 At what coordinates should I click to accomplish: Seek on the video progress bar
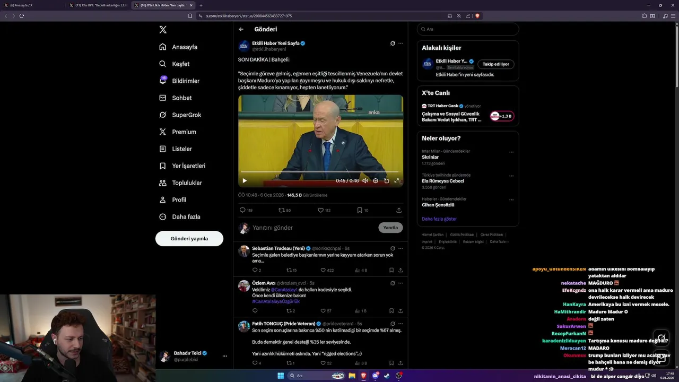pyautogui.click(x=319, y=172)
